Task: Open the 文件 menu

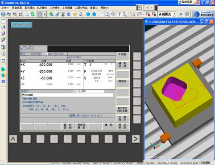Action: (x=5, y=8)
